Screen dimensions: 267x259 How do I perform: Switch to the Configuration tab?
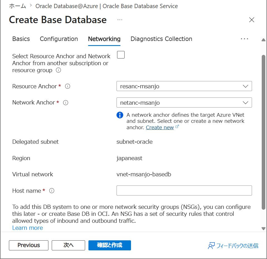click(x=59, y=39)
